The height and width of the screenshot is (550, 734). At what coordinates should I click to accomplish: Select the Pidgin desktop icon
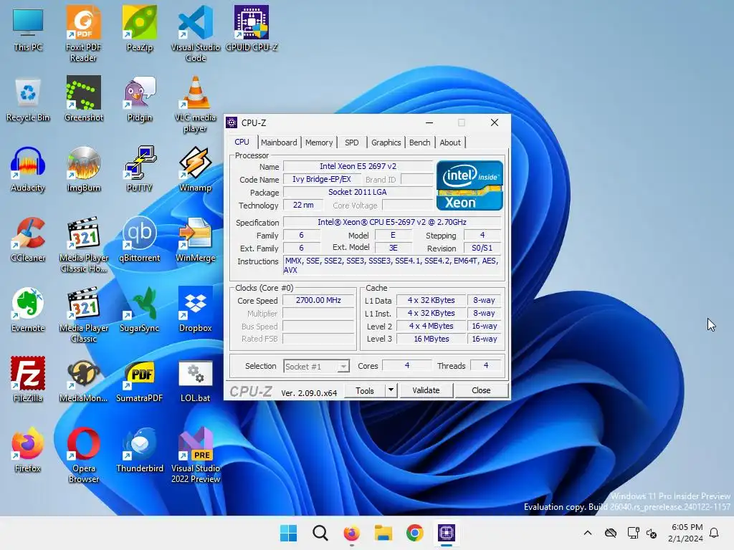coord(140,100)
